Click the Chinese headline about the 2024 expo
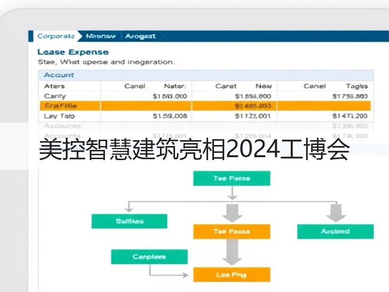The height and width of the screenshot is (292, 389). [x=194, y=149]
